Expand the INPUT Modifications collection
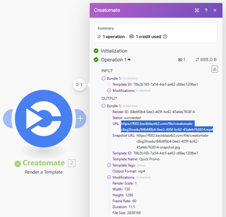 [109, 91]
